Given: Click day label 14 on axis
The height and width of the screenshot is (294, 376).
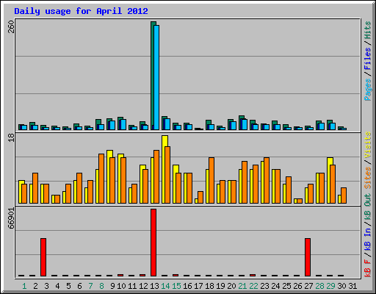Looking at the screenshot, I should coord(165,286).
